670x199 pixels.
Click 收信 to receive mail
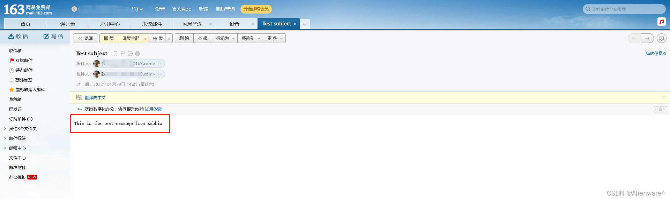(x=18, y=37)
